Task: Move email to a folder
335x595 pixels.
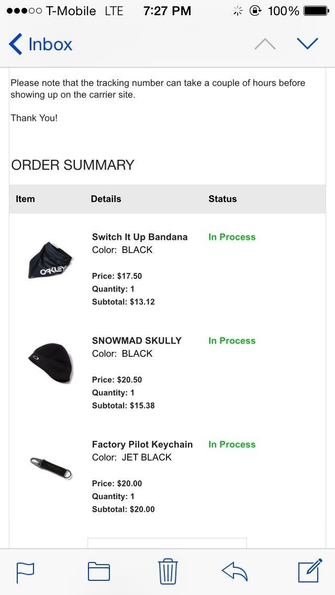Action: (x=98, y=571)
